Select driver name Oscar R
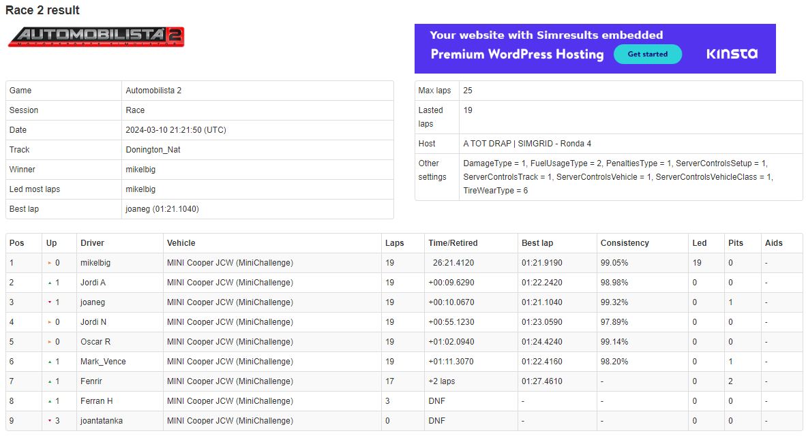Image resolution: width=806 pixels, height=442 pixels. point(95,342)
